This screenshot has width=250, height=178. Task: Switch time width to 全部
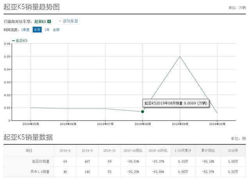pyautogui.click(x=56, y=30)
